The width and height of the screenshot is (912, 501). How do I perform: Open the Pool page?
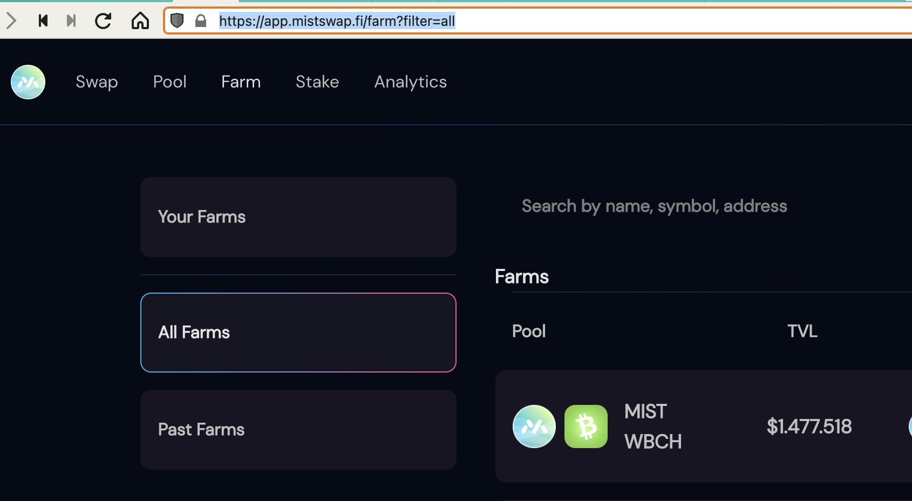[170, 82]
